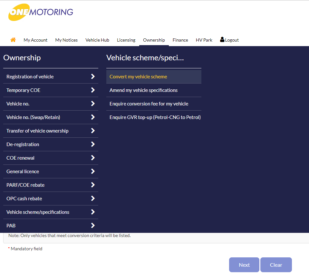This screenshot has height=278, width=309.
Task: Select Convert my vehicle scheme
Action: pyautogui.click(x=138, y=77)
